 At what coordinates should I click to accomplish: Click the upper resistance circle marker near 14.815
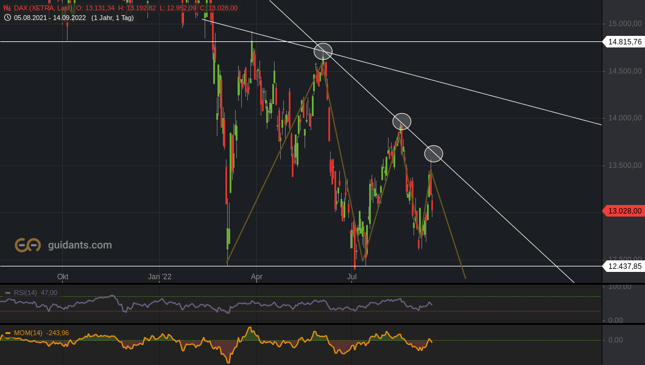[323, 52]
